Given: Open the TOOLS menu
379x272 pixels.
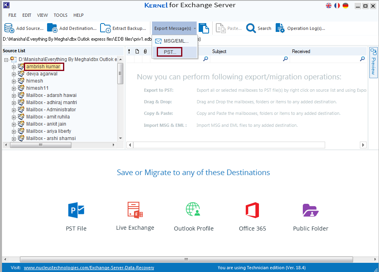Looking at the screenshot, I should point(61,15).
